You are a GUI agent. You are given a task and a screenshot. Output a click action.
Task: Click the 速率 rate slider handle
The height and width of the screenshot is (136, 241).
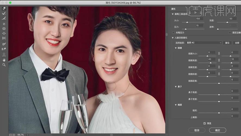tap(218, 29)
